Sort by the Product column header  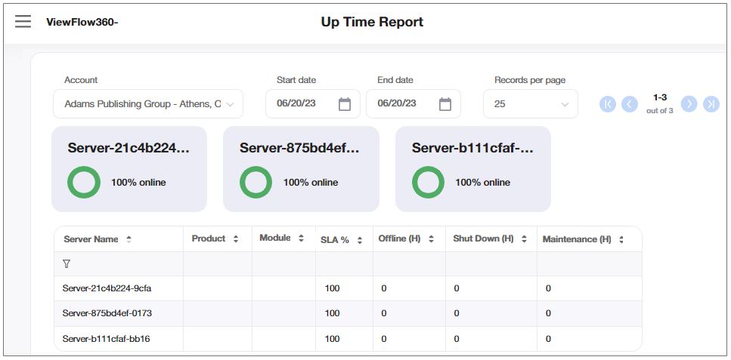point(236,239)
